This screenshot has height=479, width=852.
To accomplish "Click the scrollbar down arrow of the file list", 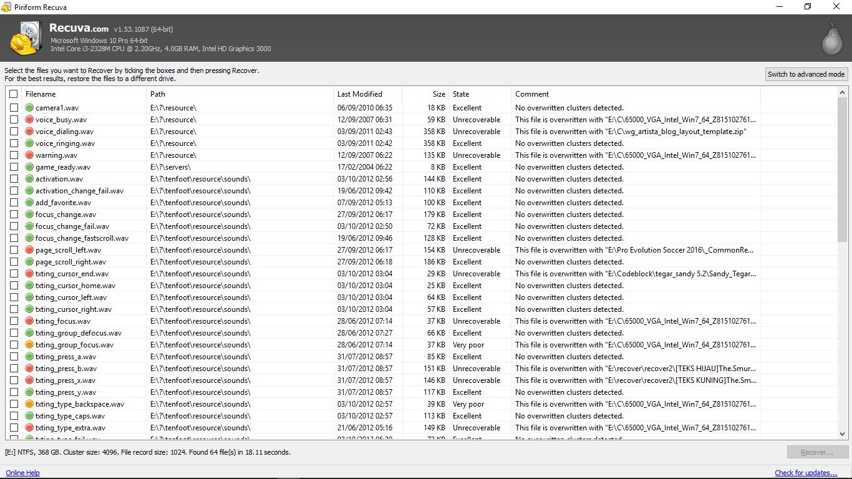I will [842, 434].
